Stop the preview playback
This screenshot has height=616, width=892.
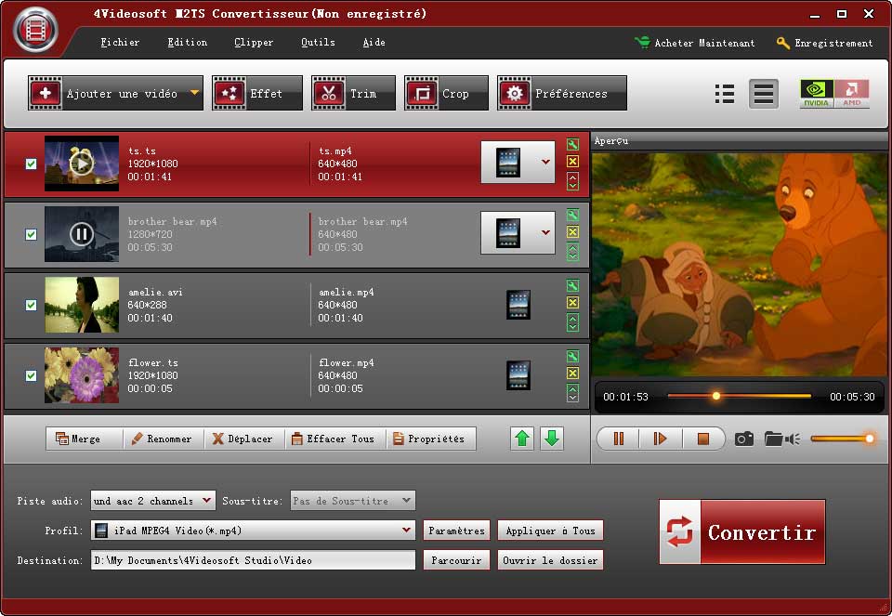(x=703, y=439)
